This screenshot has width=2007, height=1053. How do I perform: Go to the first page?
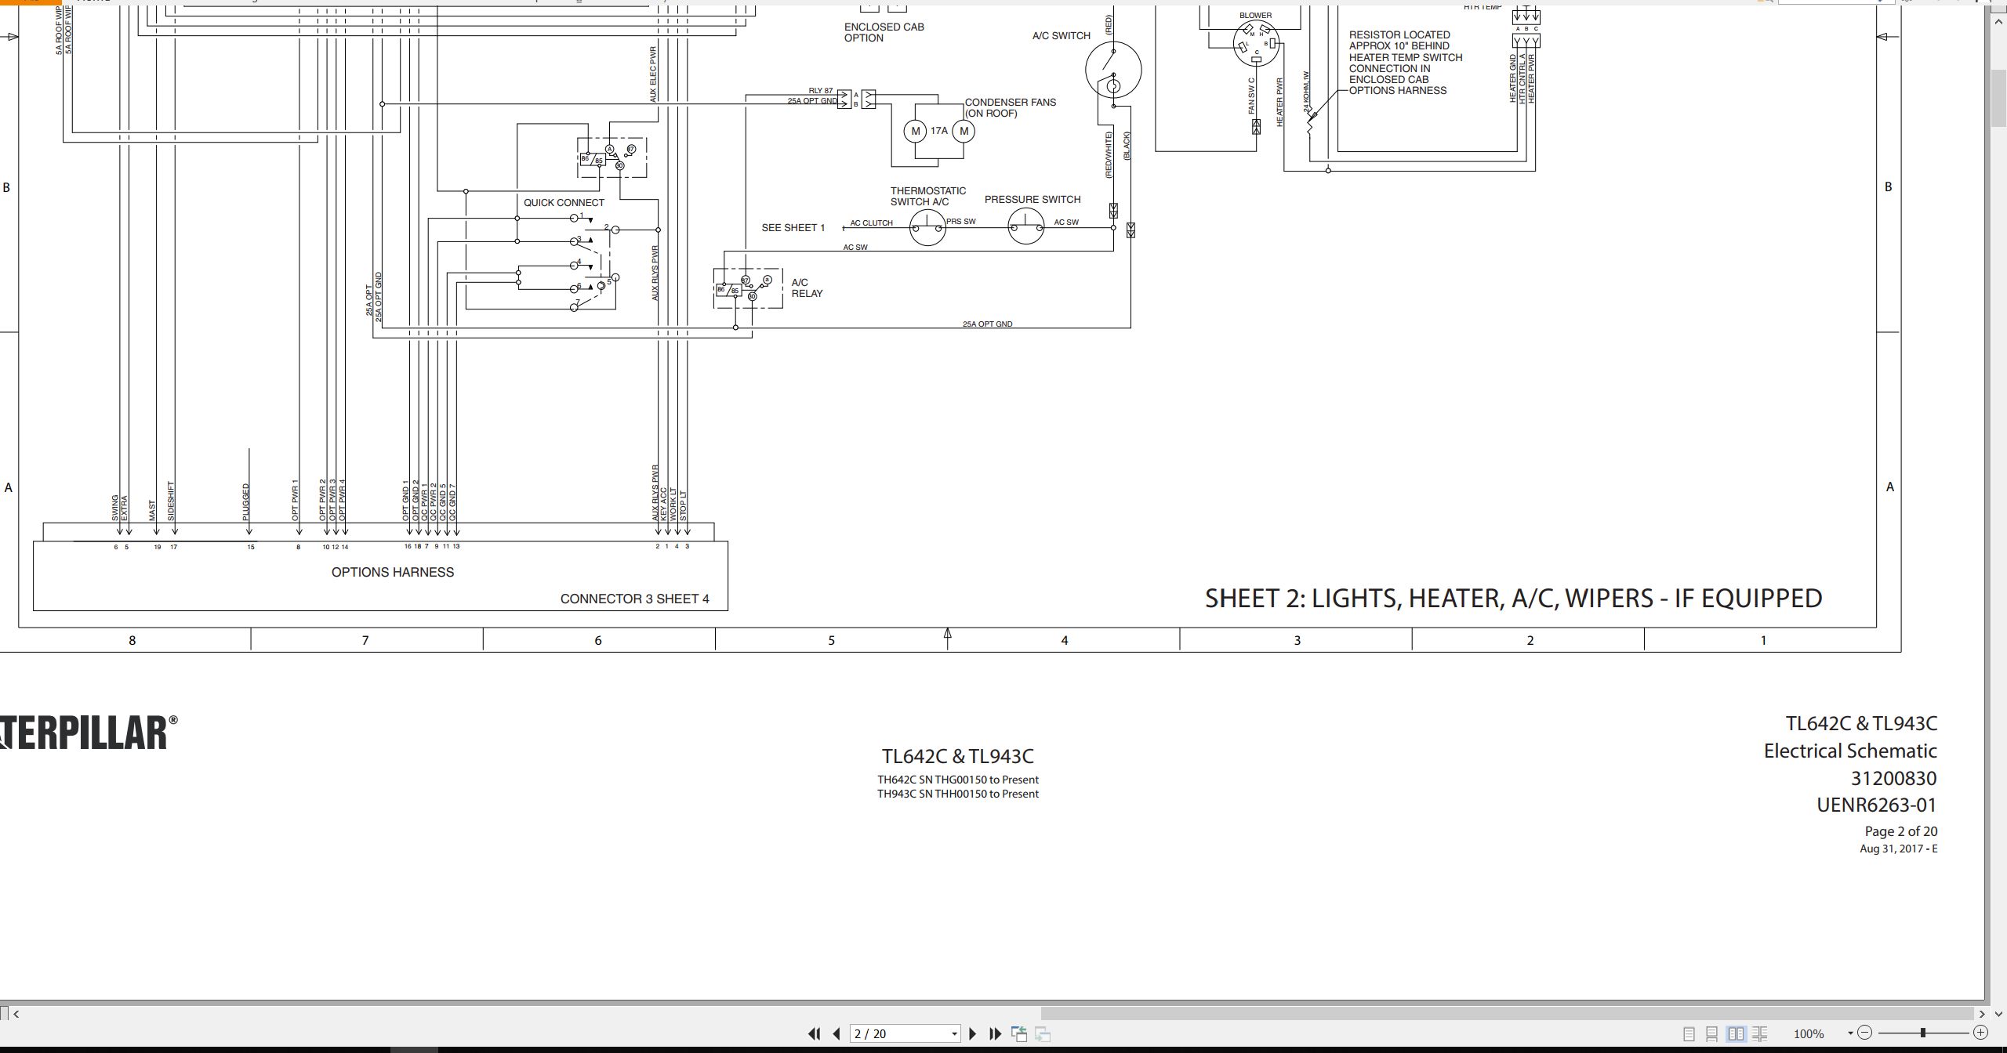814,1033
